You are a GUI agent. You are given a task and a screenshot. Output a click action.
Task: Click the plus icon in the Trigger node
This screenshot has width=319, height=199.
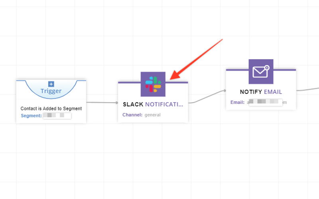tap(51, 84)
